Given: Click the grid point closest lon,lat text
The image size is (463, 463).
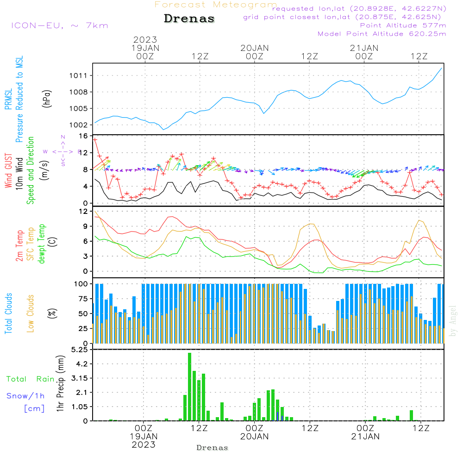Looking at the screenshot, I should (342, 17).
